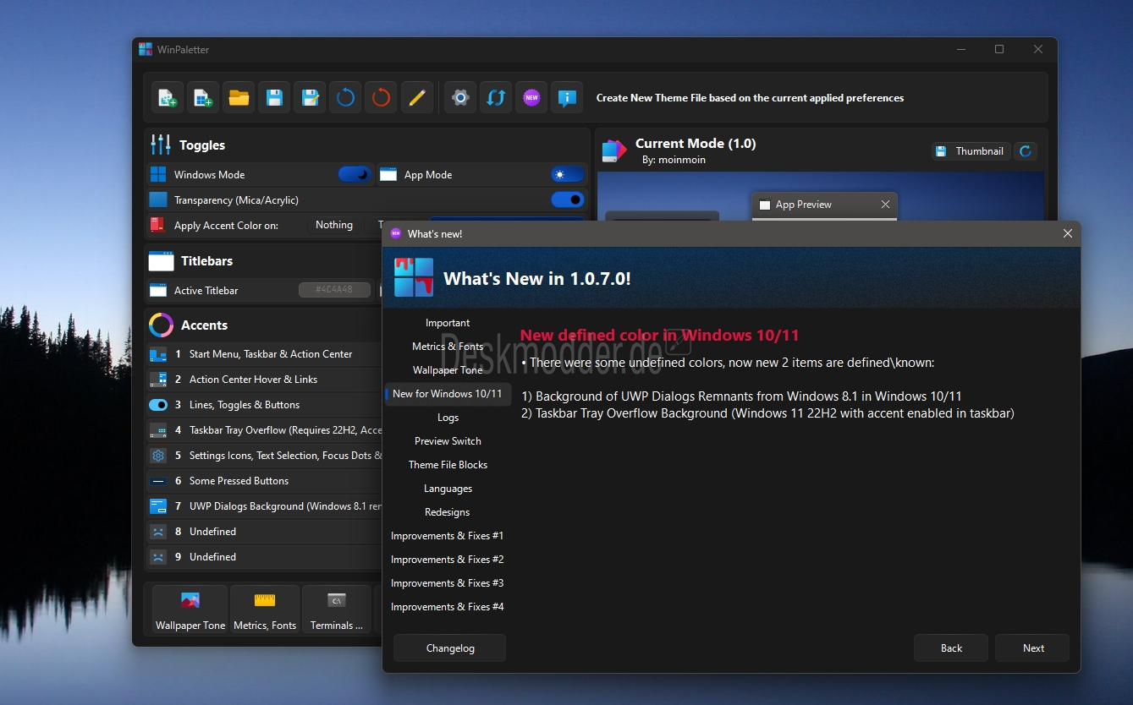
Task: Open Improvements & Fixes #1 tab
Action: (448, 536)
